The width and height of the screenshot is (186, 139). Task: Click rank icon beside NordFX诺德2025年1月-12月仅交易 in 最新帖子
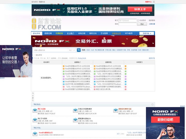click(64, 66)
